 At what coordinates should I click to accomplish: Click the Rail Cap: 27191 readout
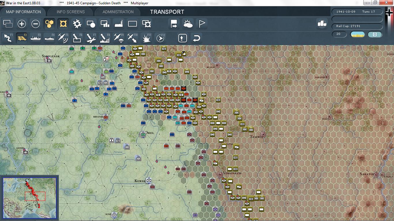[x=357, y=26]
